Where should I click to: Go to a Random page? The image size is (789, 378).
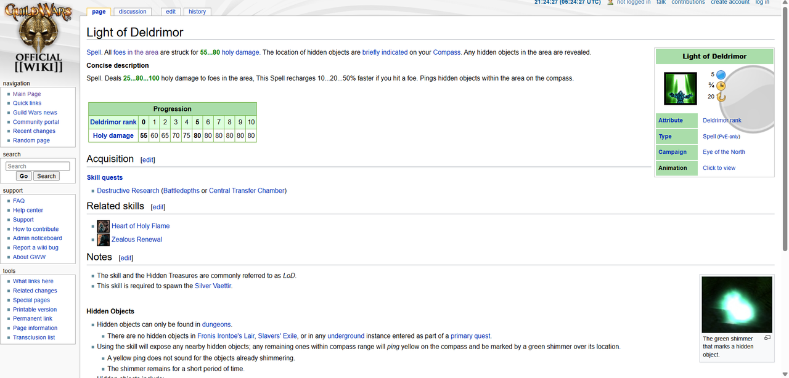click(31, 140)
